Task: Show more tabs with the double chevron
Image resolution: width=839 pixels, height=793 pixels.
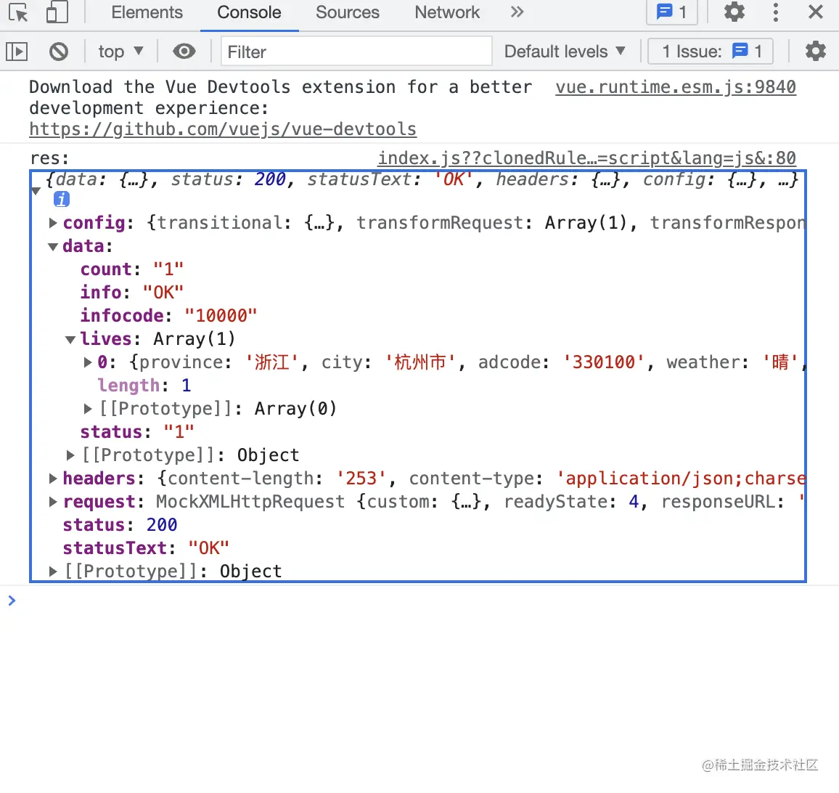Action: point(516,12)
